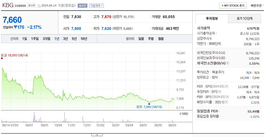Click 고가 value 7,870
The width and height of the screenshot is (265, 137).
[x=106, y=17]
